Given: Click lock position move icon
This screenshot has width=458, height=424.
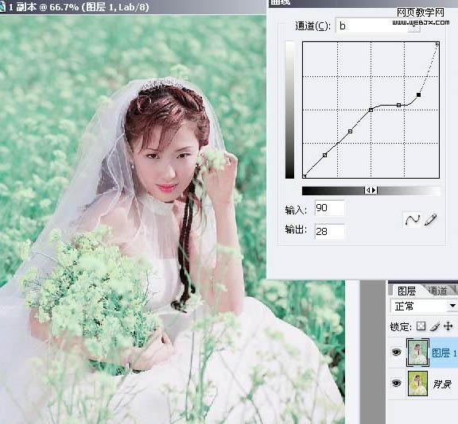Looking at the screenshot, I should tap(448, 326).
